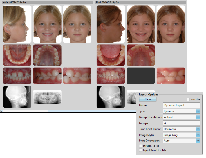Click the Name field containing Dynamic Layout
206x158 pixels.
(x=181, y=105)
